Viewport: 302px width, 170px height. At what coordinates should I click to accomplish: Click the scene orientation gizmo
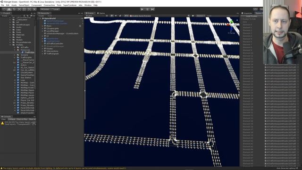232,25
